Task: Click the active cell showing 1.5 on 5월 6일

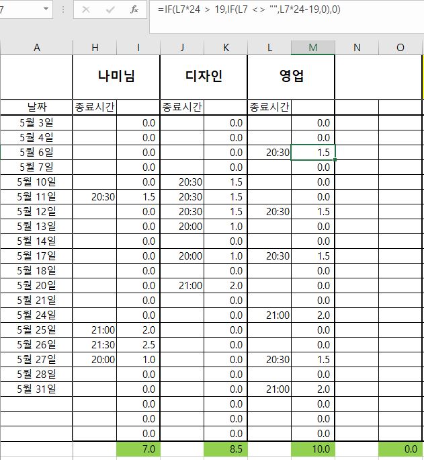Action: click(x=313, y=152)
